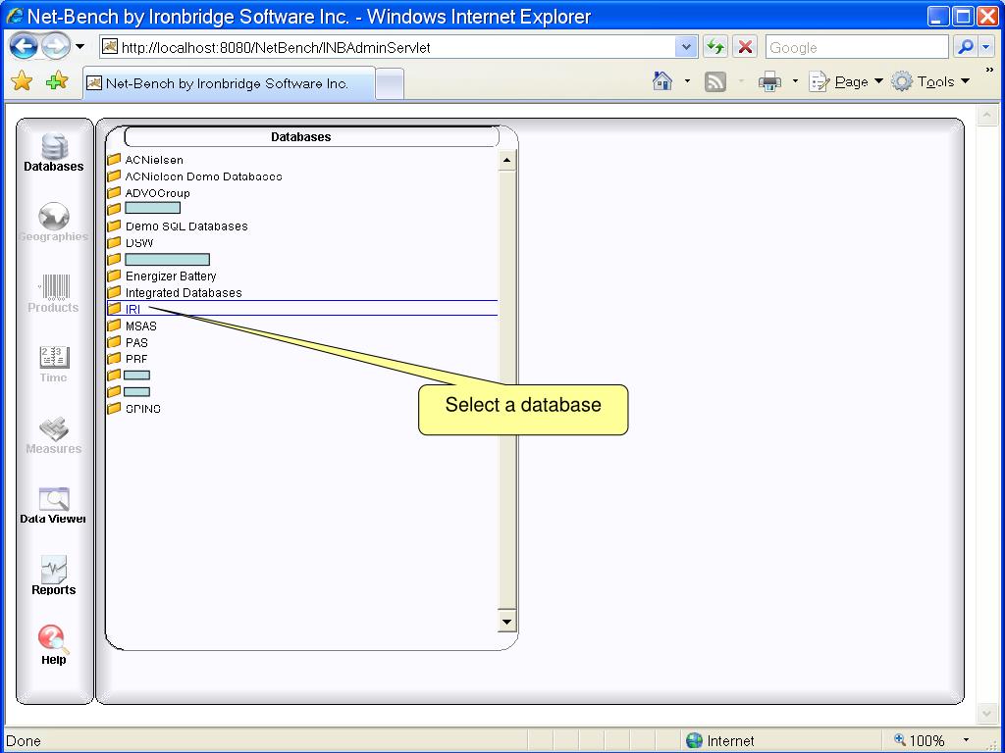The width and height of the screenshot is (1005, 753).
Task: Click the folder icon beside Integrated Databases
Action: pos(114,292)
